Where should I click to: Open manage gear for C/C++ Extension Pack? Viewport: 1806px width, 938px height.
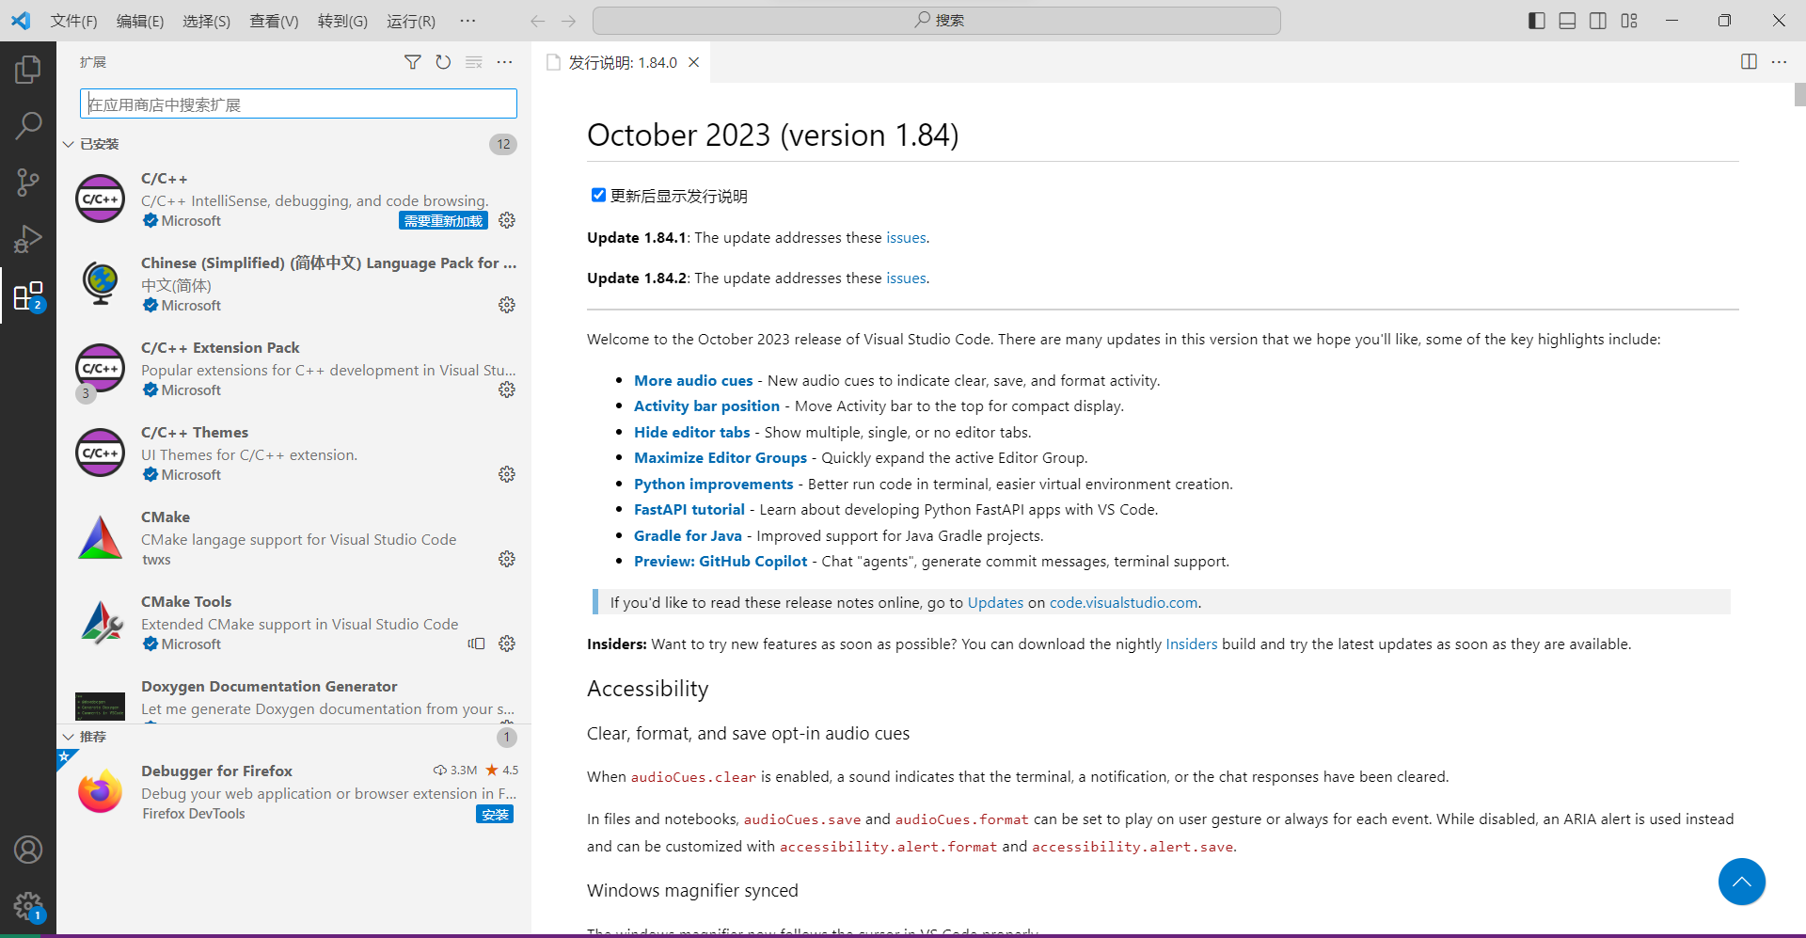pos(507,390)
